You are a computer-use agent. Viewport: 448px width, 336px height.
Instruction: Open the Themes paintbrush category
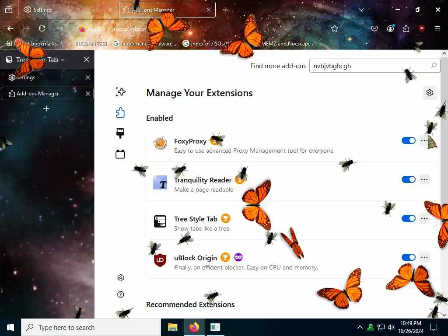[x=120, y=133]
